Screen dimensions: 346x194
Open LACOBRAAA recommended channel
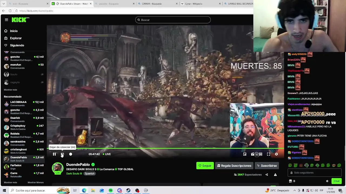coord(24,104)
